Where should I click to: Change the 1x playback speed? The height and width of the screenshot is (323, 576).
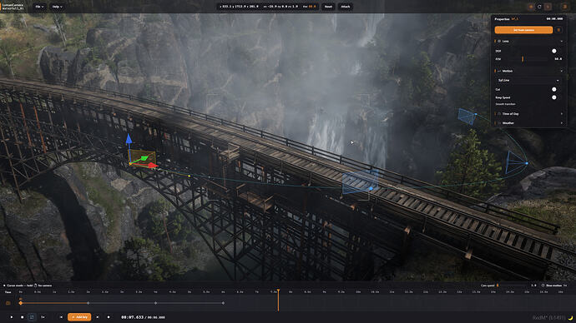[43, 317]
